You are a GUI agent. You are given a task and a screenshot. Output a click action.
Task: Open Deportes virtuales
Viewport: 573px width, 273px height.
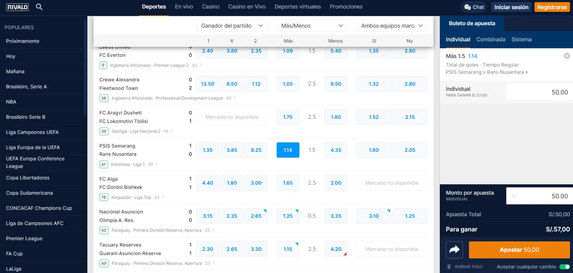point(298,7)
